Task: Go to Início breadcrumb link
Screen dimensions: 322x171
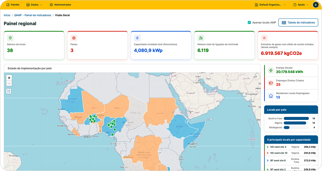Action: click(7, 15)
